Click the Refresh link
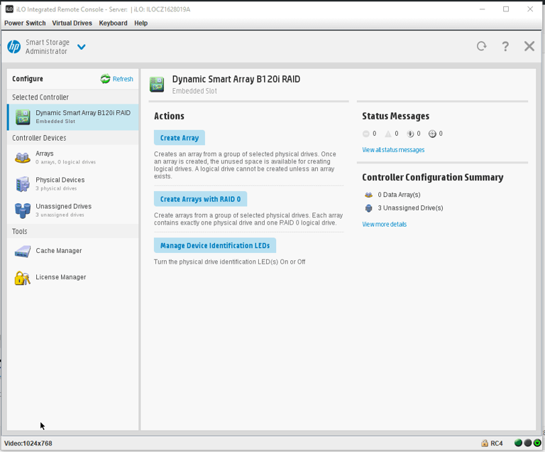The height and width of the screenshot is (452, 545). [123, 79]
